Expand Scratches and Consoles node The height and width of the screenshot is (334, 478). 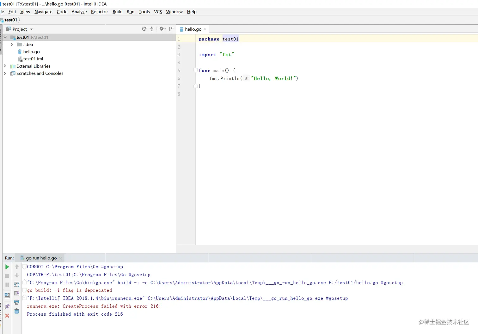coord(5,73)
